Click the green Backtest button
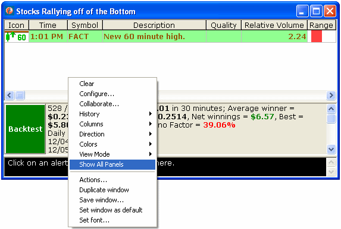 (26, 129)
